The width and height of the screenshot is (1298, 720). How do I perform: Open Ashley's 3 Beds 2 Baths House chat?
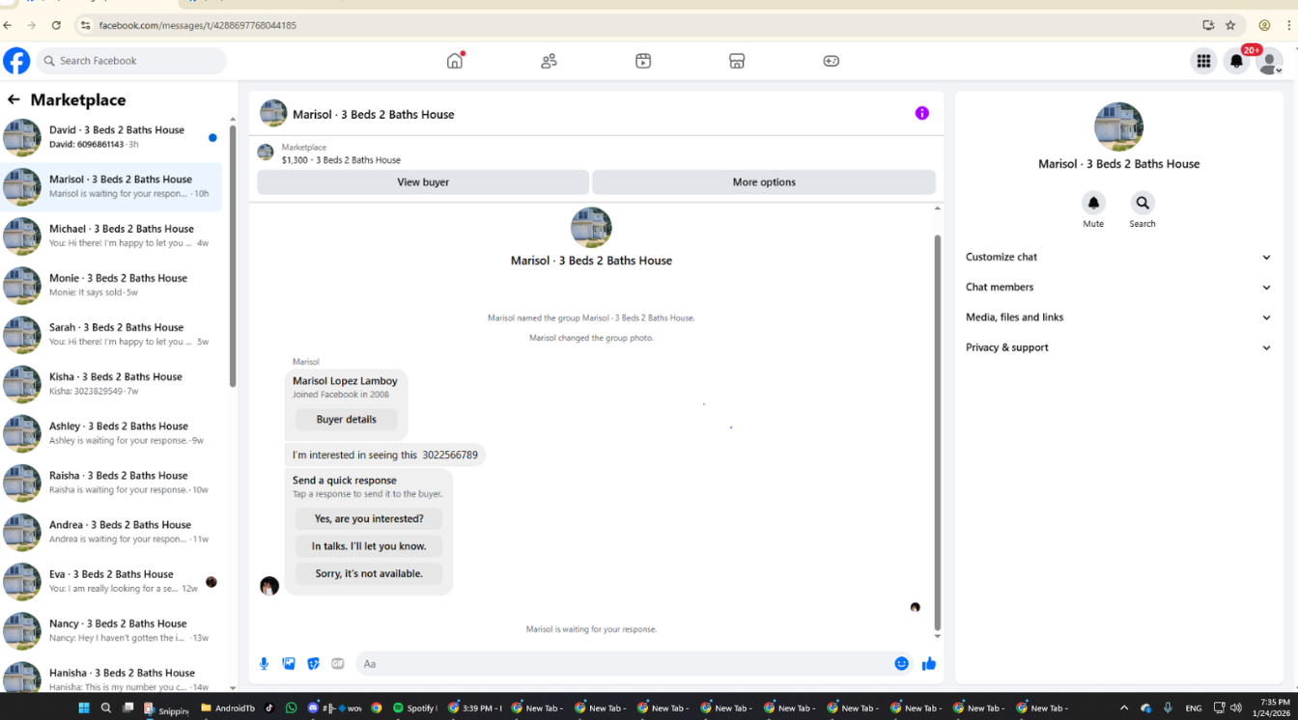pyautogui.click(x=112, y=433)
